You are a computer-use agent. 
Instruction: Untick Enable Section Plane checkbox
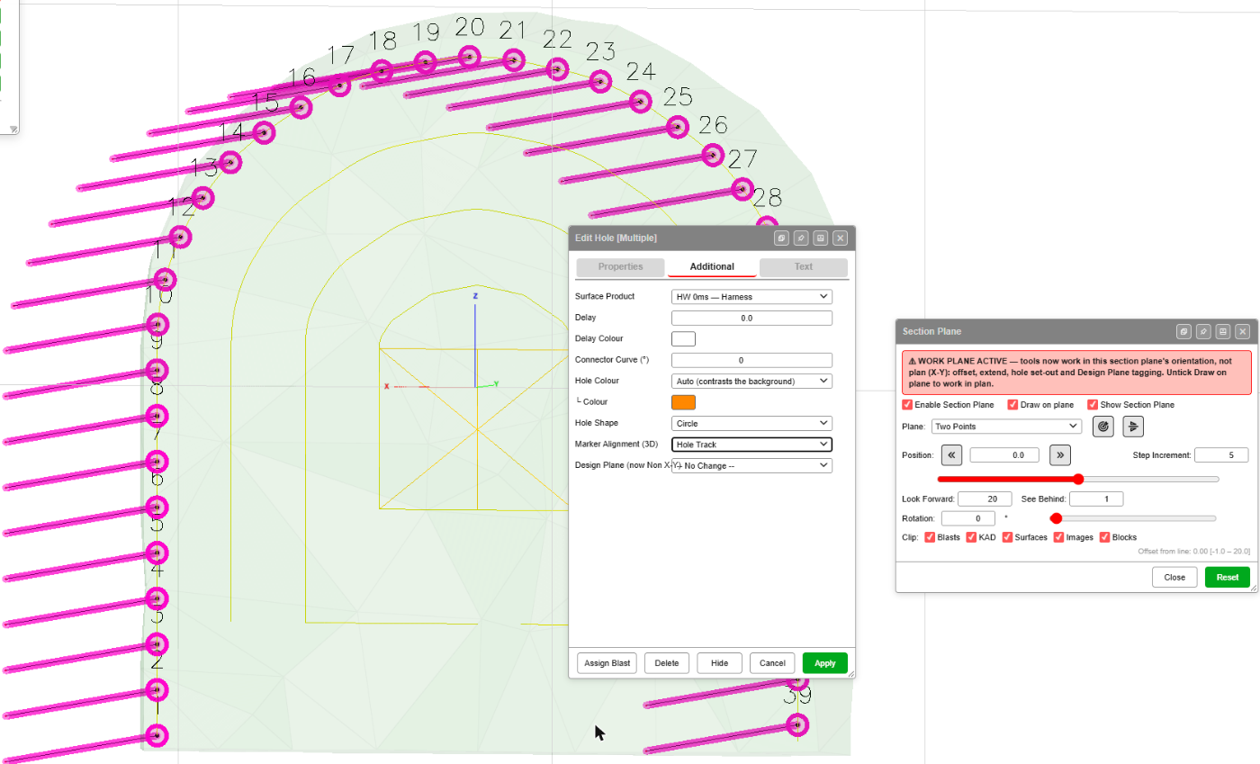[x=907, y=405]
